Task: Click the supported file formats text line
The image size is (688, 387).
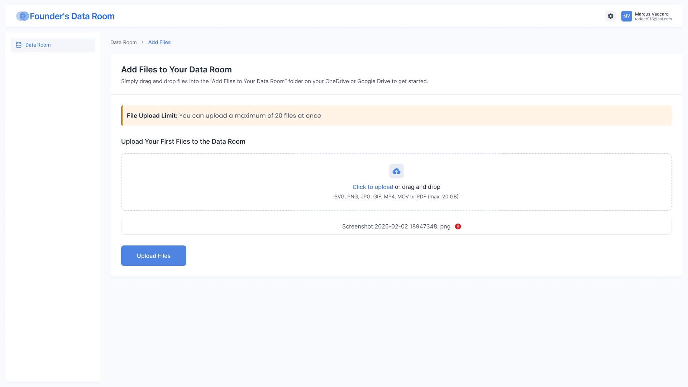Action: [x=396, y=197]
